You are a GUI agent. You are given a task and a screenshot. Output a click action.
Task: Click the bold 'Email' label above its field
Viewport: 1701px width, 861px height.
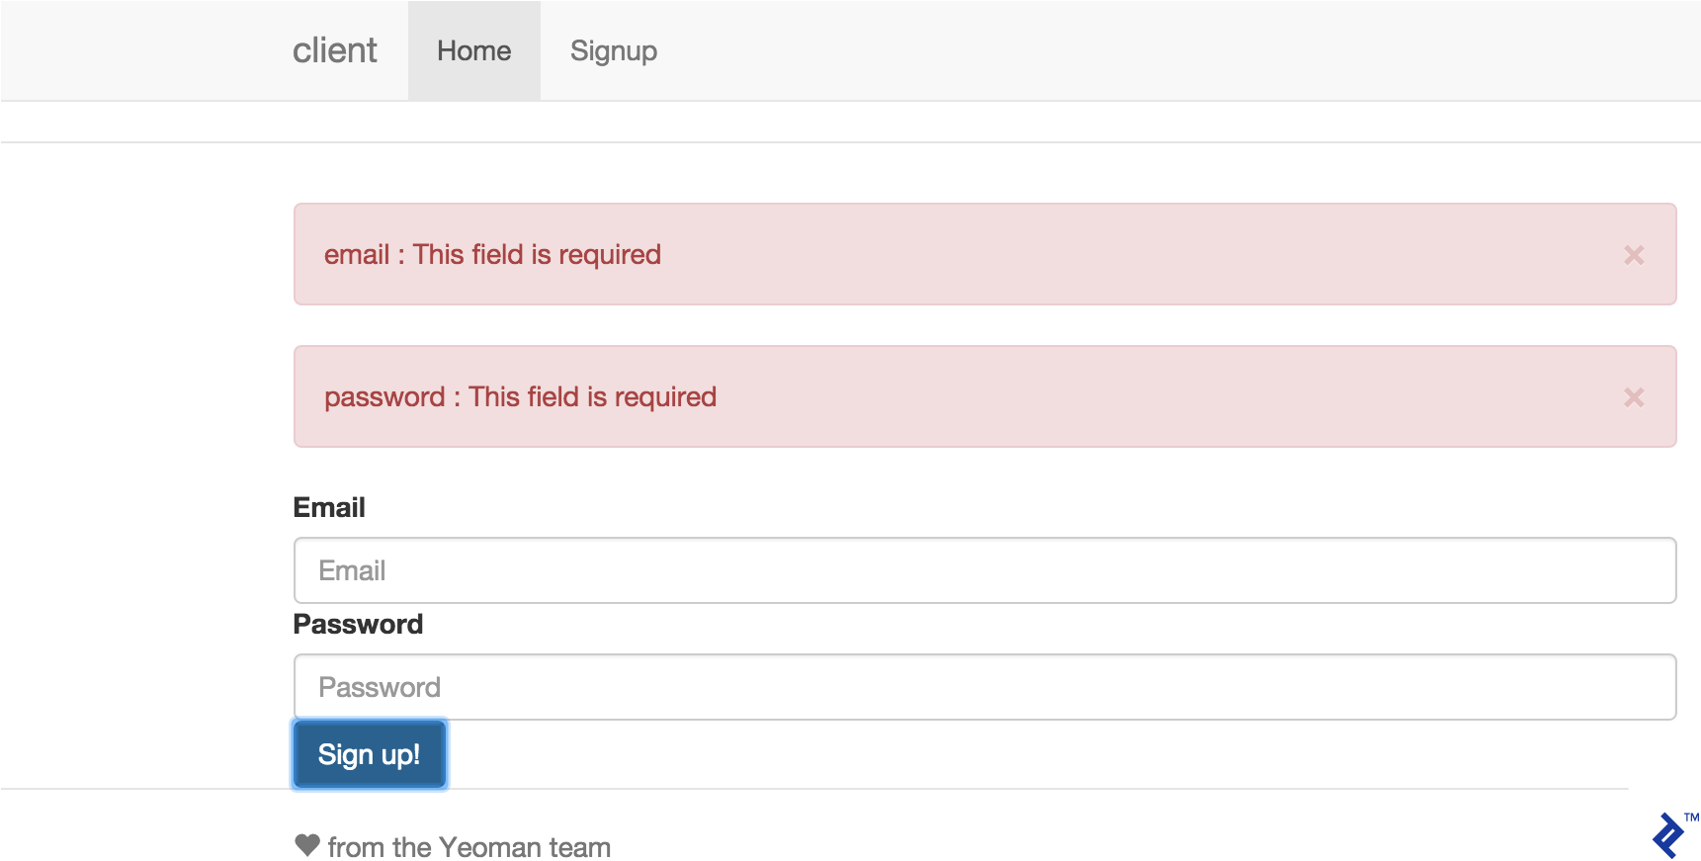click(x=328, y=507)
